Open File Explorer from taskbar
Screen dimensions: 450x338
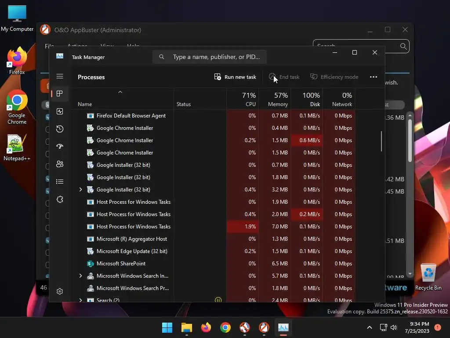(186, 327)
